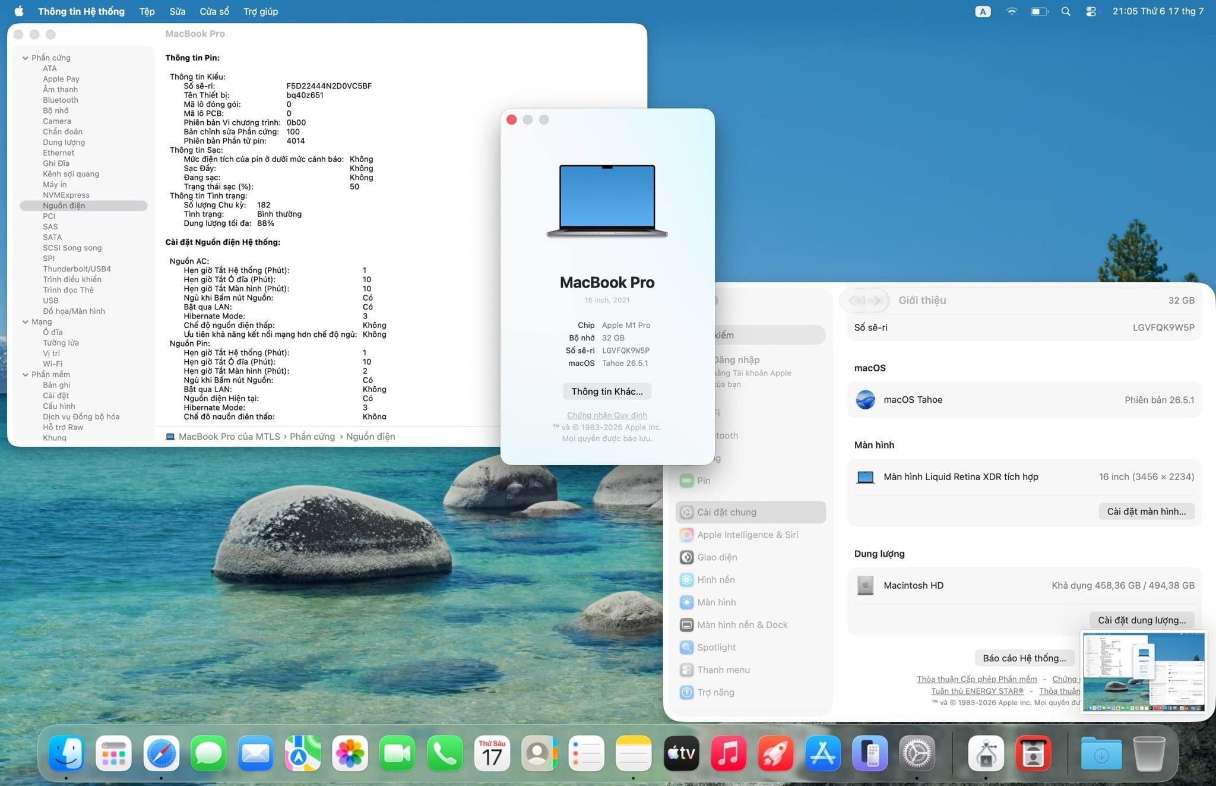The height and width of the screenshot is (786, 1216).
Task: Click the Macintosh HD storage row
Action: click(1024, 585)
